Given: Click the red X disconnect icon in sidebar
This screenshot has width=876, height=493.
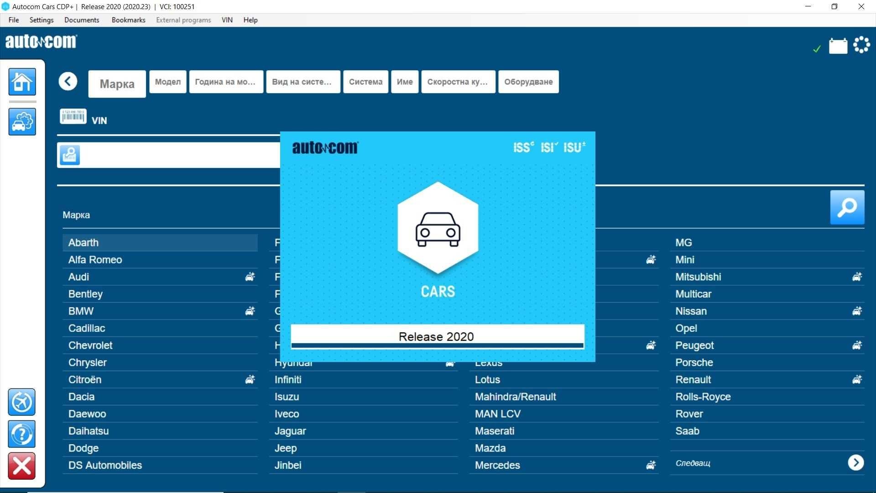Looking at the screenshot, I should [21, 466].
